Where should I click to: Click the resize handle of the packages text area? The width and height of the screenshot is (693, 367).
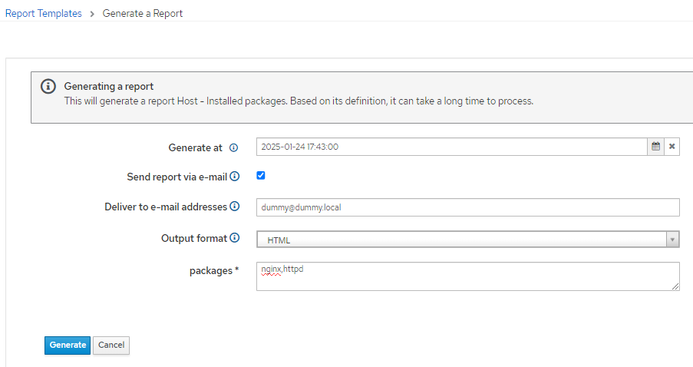coord(675,286)
